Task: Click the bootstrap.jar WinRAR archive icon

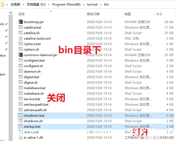Action: (x=21, y=22)
